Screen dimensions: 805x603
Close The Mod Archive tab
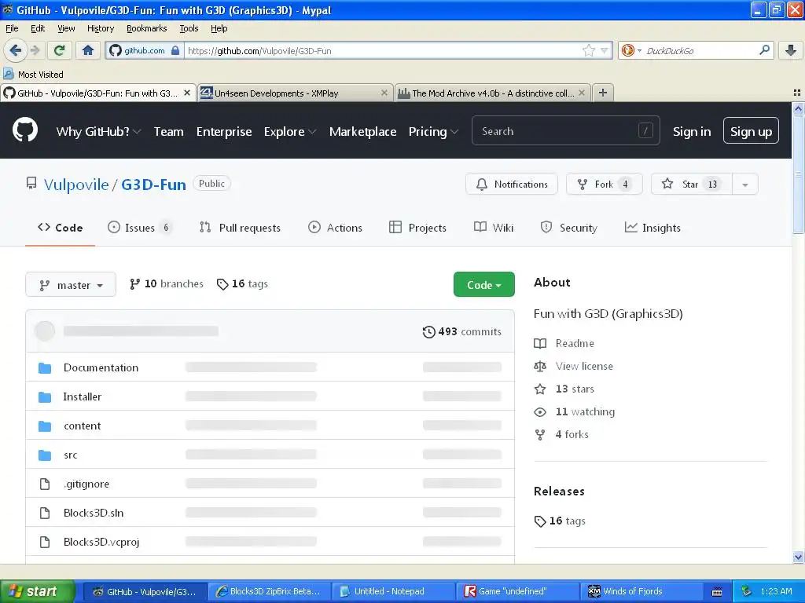click(582, 93)
